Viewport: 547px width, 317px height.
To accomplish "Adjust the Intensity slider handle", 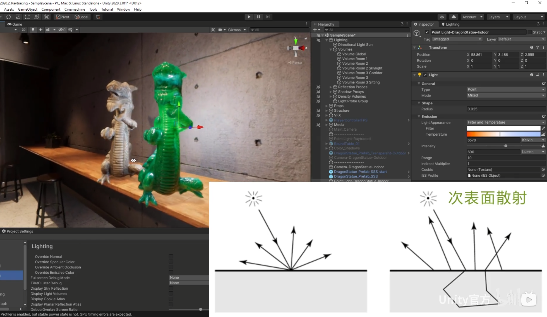I will [506, 146].
